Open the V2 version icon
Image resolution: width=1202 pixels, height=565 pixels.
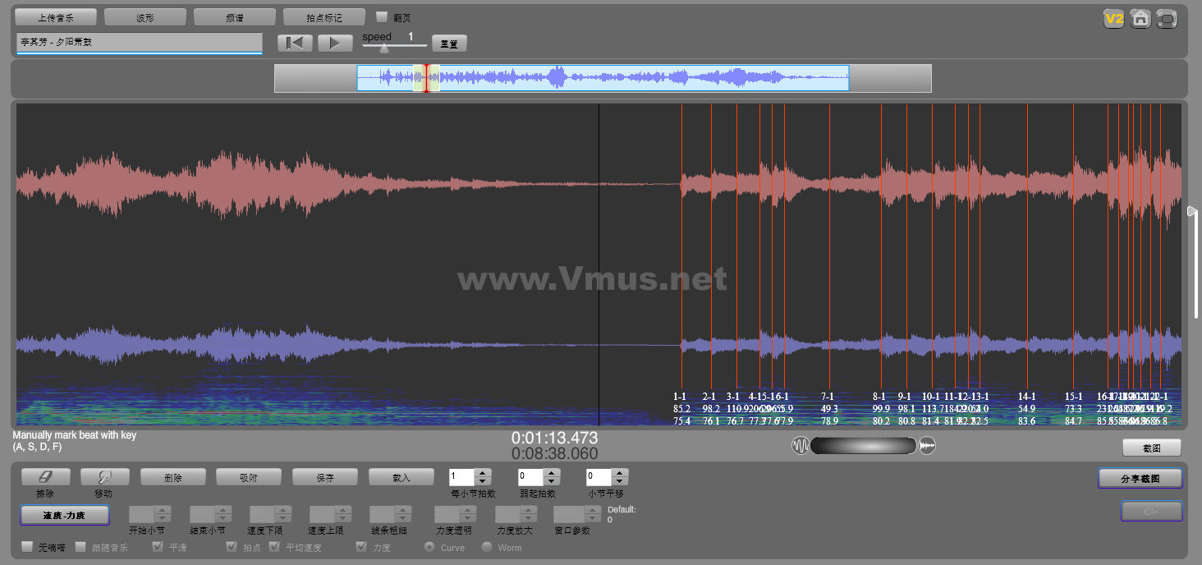[x=1113, y=19]
